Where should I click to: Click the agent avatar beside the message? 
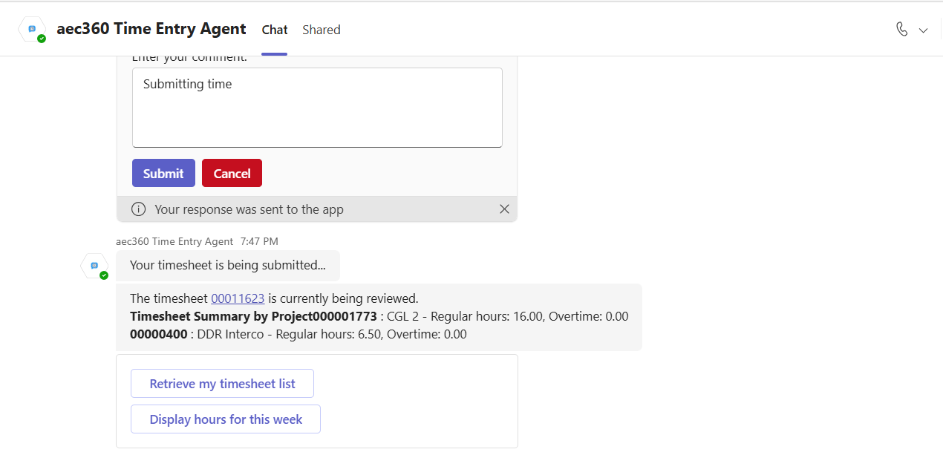coord(94,266)
